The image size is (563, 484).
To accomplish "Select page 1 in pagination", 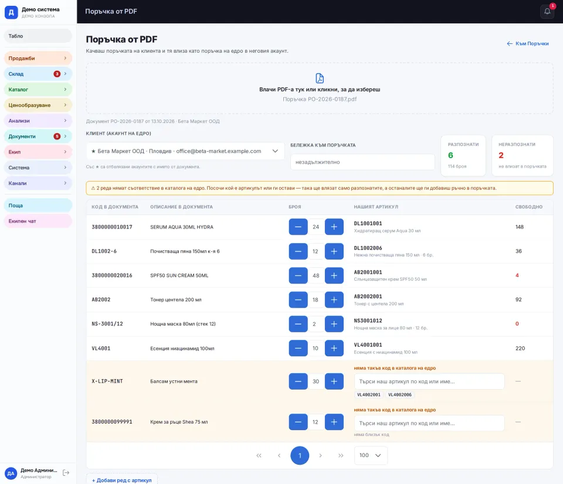I will [300, 455].
